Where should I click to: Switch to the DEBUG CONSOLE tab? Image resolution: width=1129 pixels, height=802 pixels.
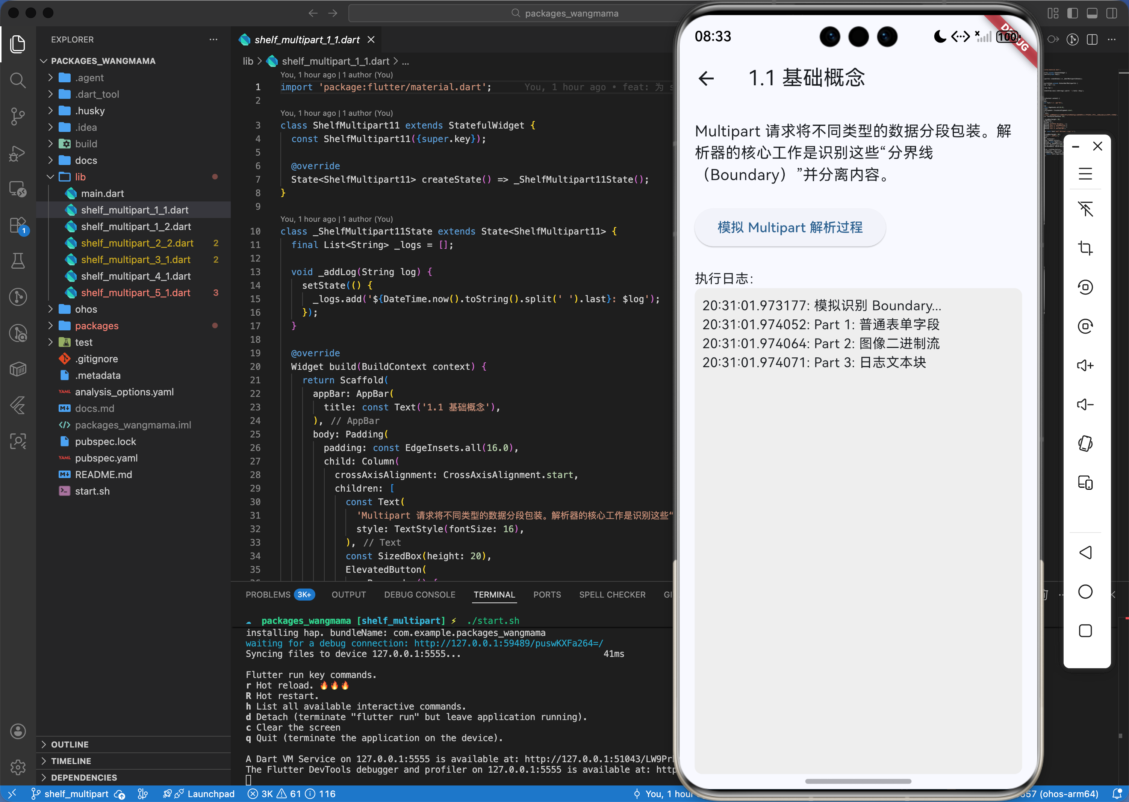pos(419,595)
